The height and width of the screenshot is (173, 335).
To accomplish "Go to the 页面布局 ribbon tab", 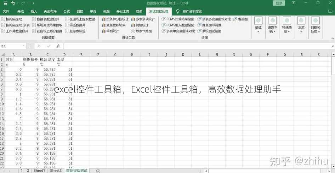I will [50, 11].
